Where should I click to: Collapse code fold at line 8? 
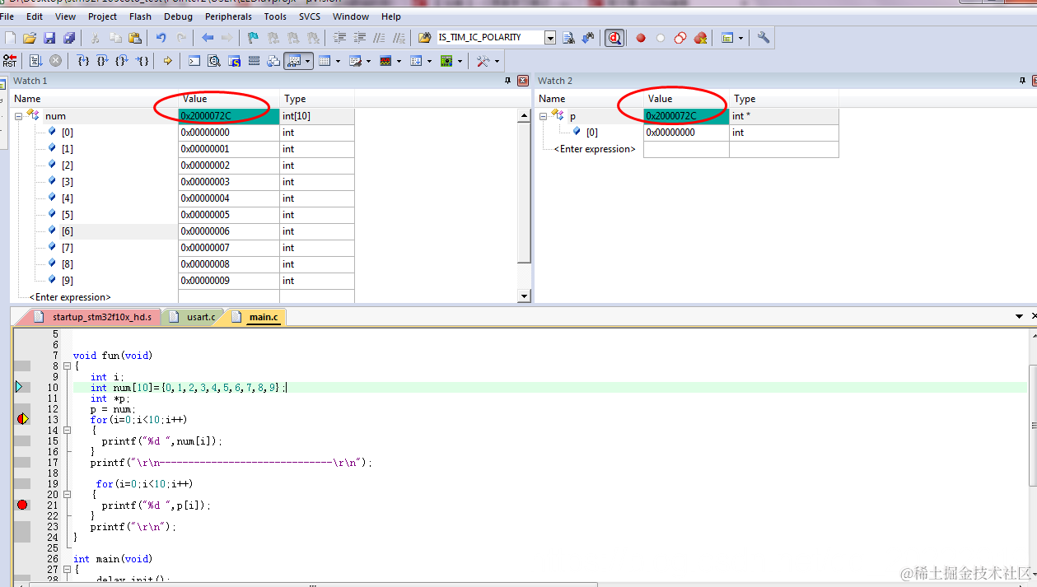coord(67,366)
